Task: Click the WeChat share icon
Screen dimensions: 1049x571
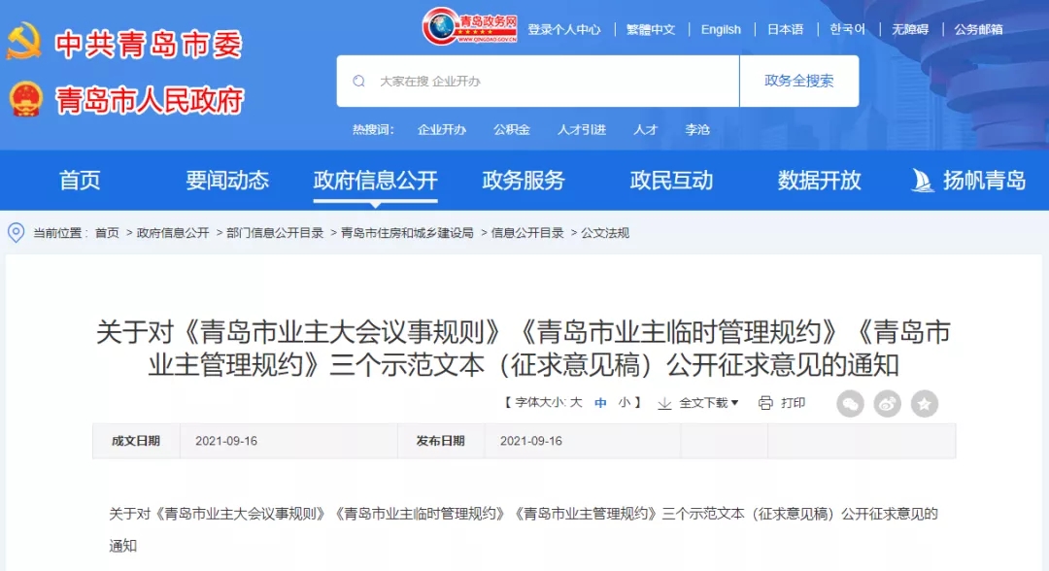Action: coord(850,404)
